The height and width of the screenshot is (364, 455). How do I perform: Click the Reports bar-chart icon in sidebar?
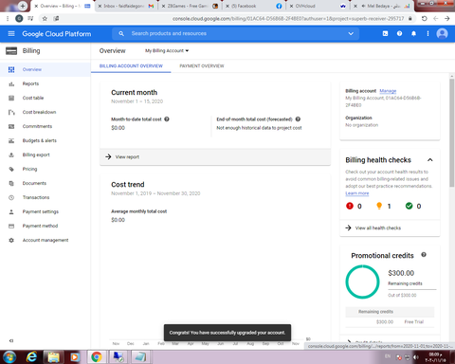pos(11,83)
